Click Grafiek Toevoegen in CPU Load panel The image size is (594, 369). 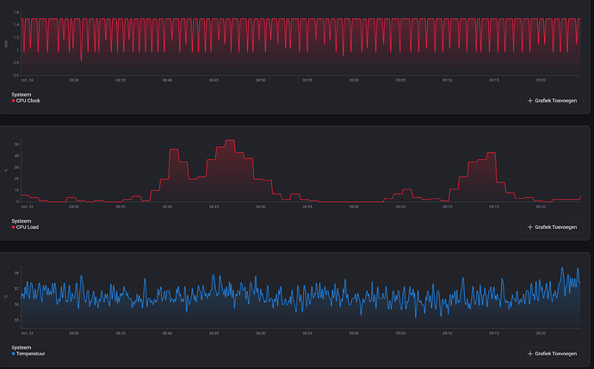[x=552, y=227]
